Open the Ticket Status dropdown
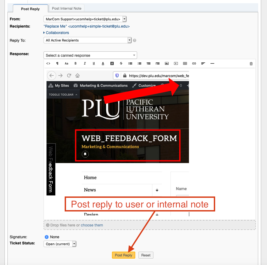The height and width of the screenshot is (265, 267). coord(60,244)
